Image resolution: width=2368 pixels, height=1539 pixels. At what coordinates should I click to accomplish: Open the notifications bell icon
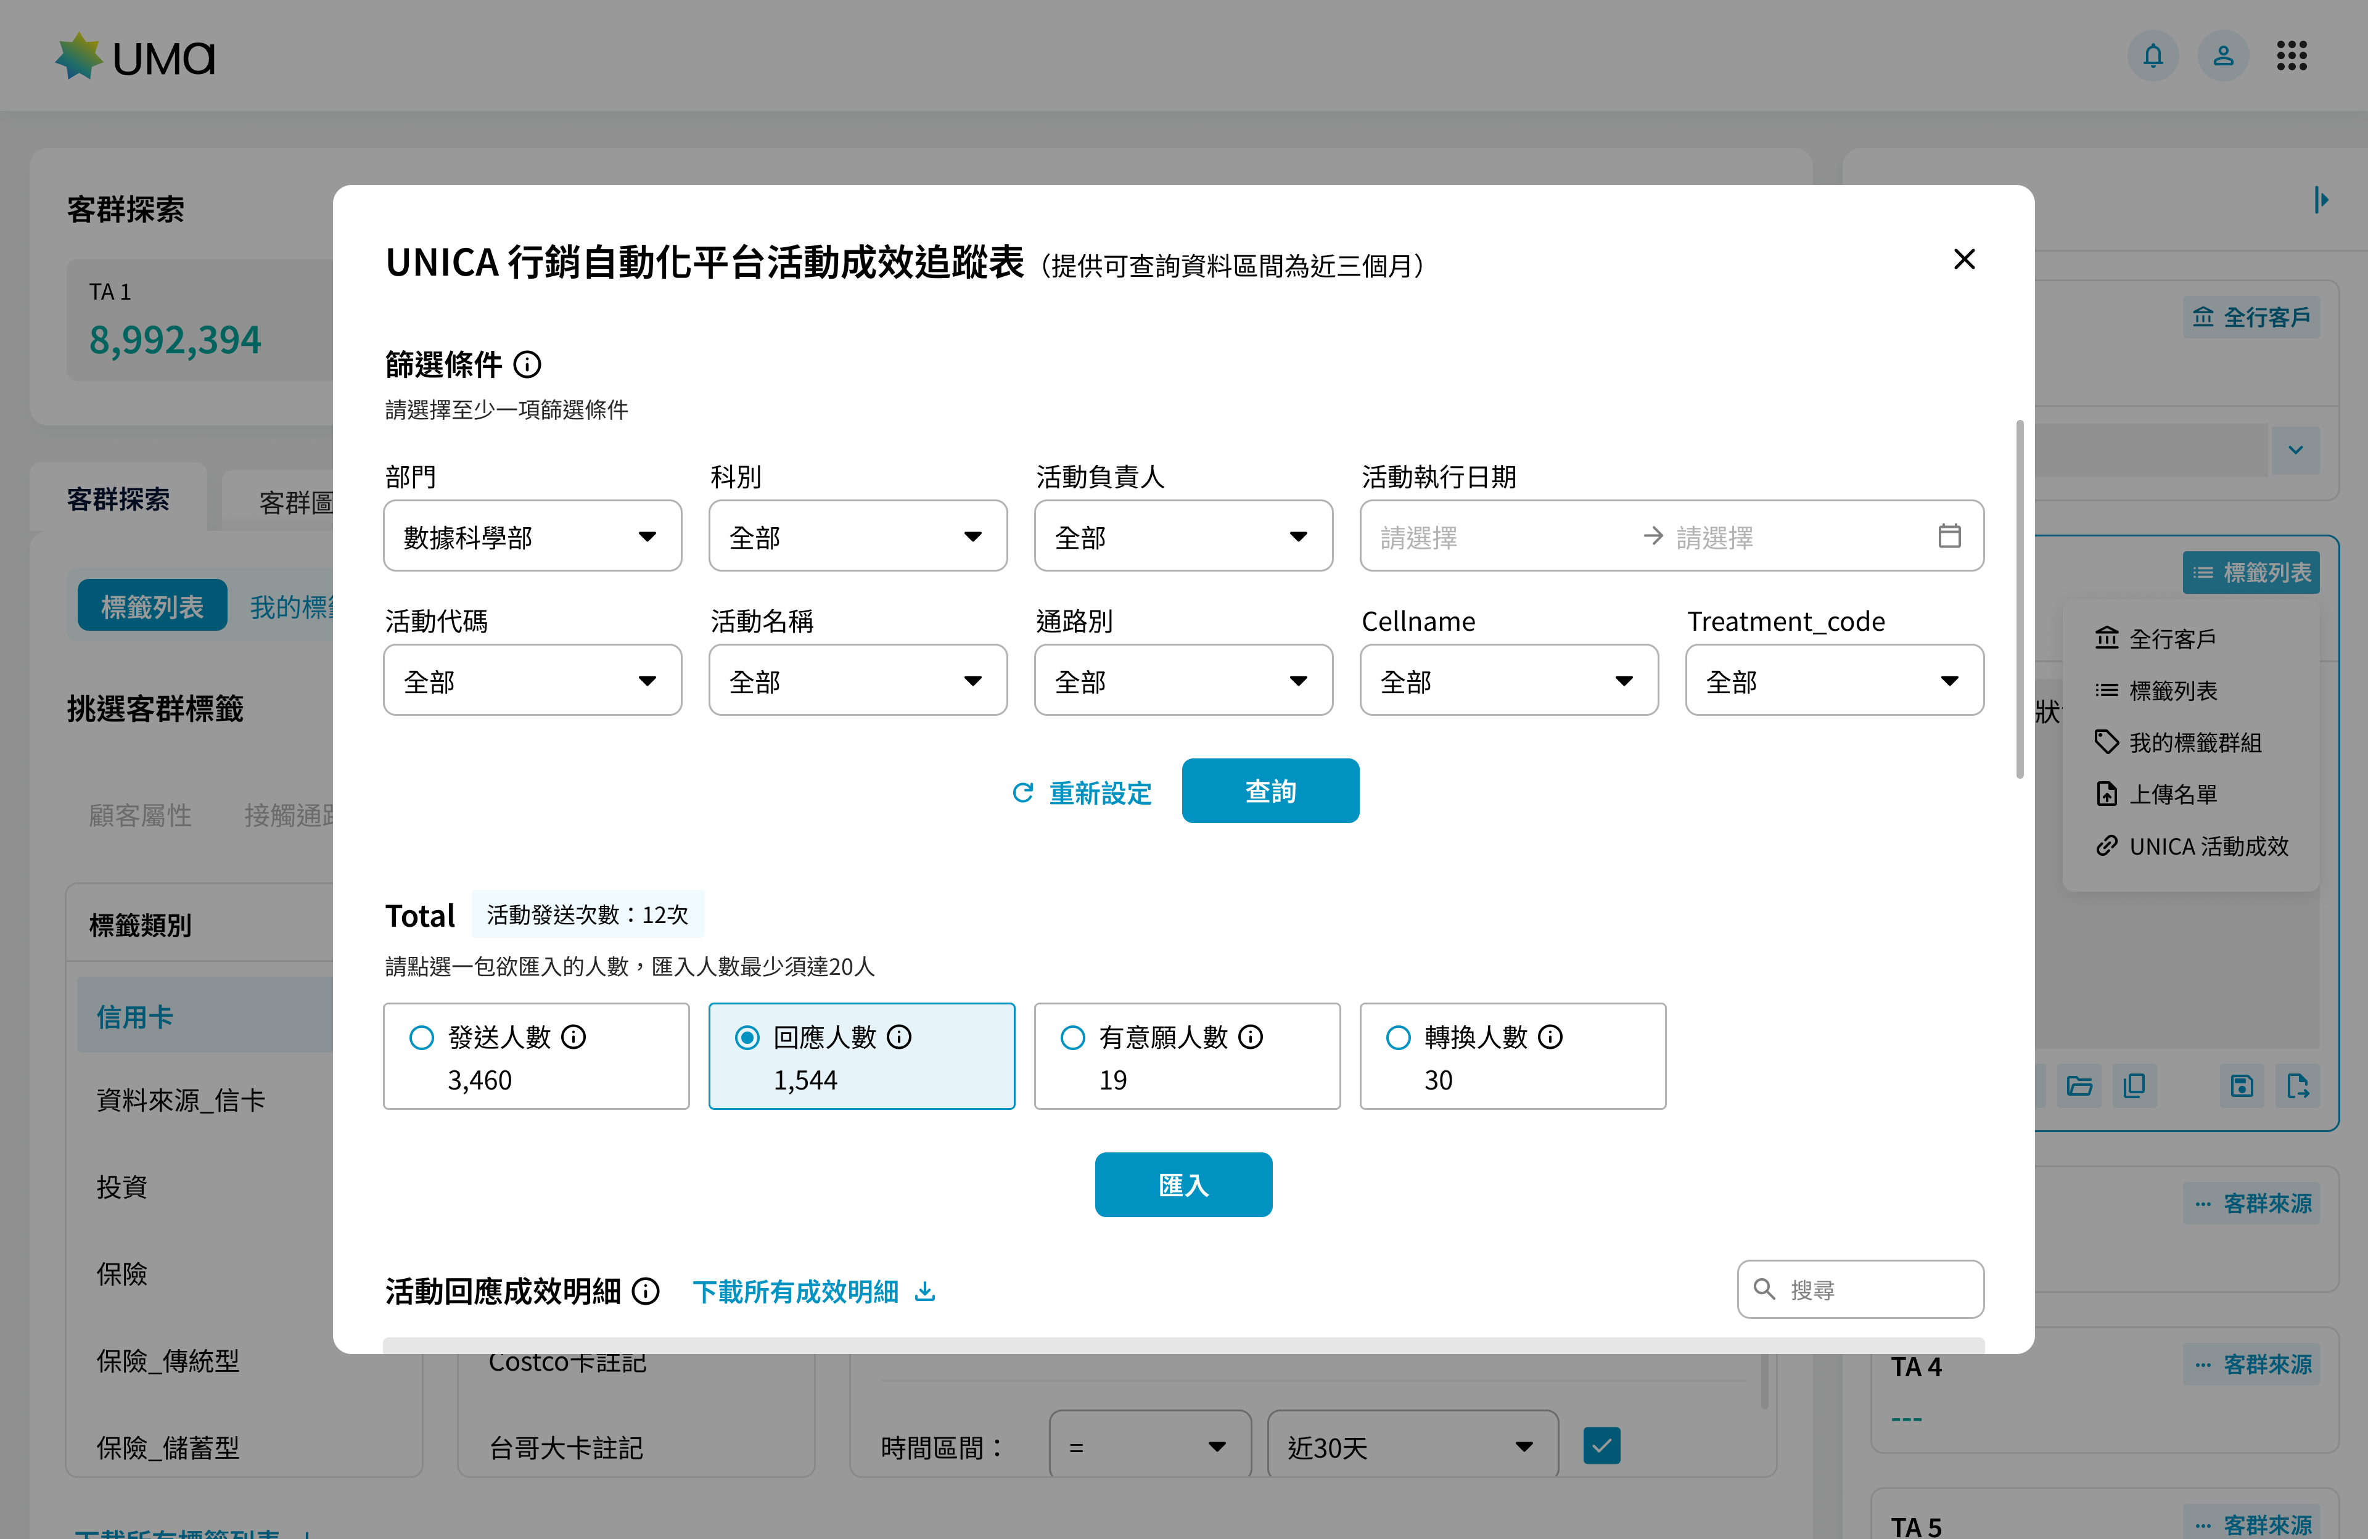2152,55
